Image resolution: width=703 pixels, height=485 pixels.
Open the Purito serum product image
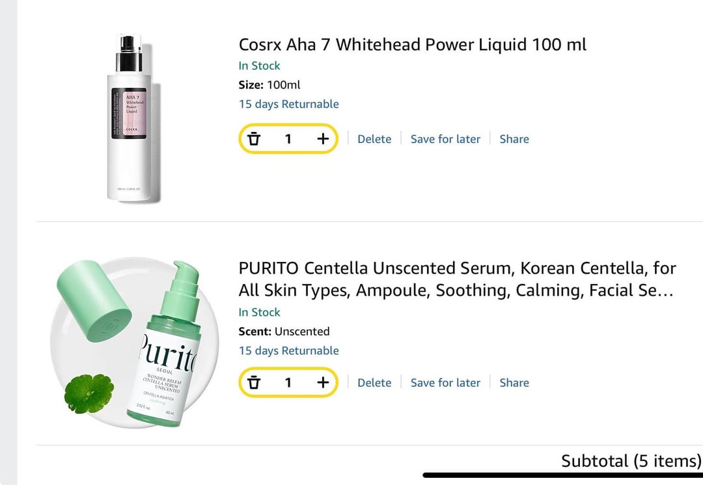pos(134,343)
